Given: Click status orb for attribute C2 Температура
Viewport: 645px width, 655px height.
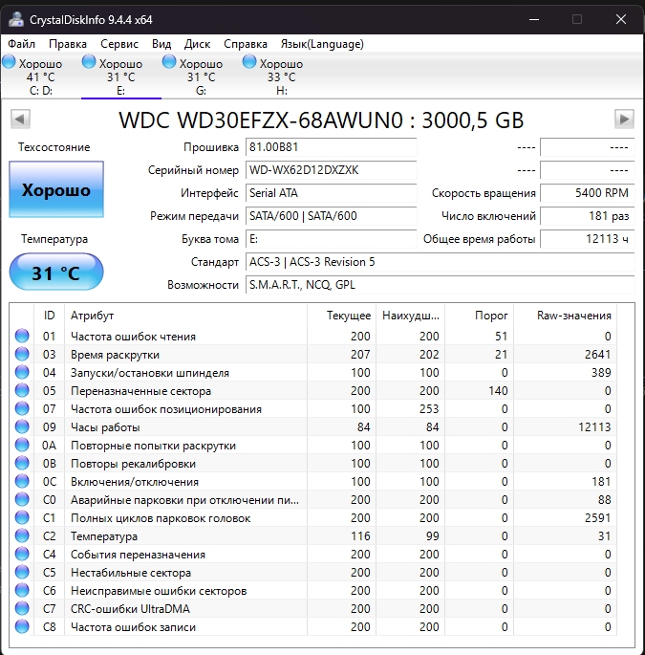Looking at the screenshot, I should (22, 535).
